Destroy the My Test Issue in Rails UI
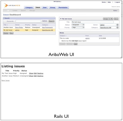Screen dimensions: 123x121 coord(40,73)
